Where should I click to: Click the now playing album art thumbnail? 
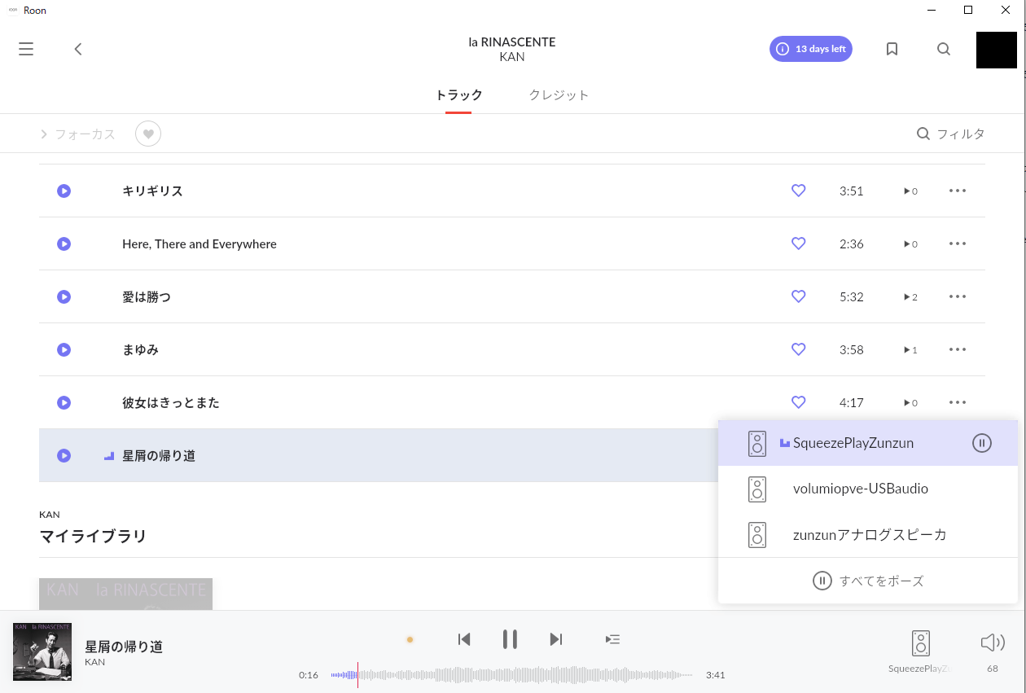(x=42, y=651)
